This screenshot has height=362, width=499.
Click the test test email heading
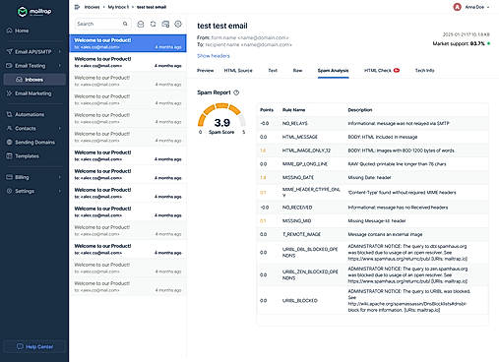(x=222, y=26)
